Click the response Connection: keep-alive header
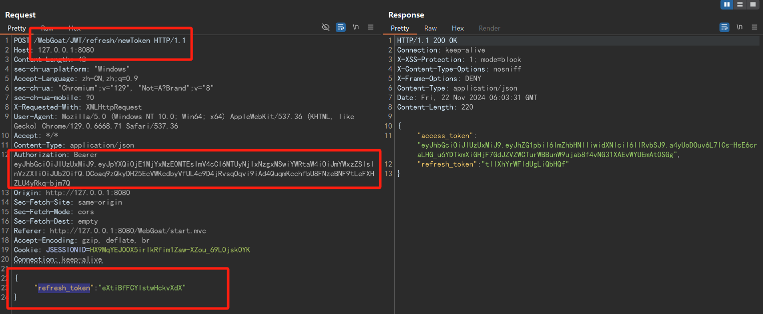Screen dimensions: 763x314 click(441, 50)
